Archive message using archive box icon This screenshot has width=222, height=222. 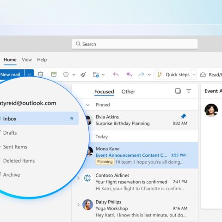click(x=54, y=74)
